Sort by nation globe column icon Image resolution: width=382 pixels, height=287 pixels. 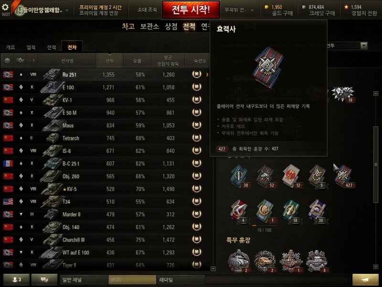click(7, 61)
